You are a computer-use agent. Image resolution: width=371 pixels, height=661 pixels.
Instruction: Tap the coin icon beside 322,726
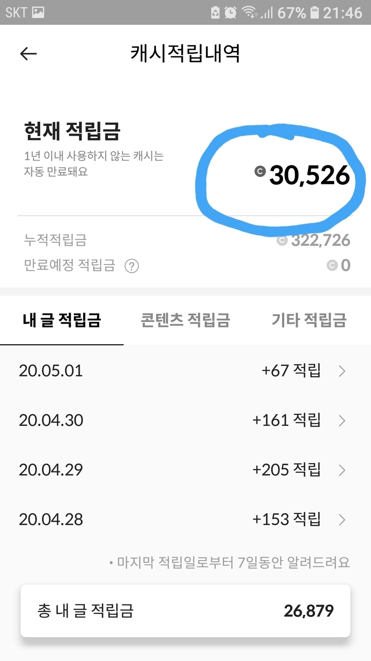click(x=282, y=241)
